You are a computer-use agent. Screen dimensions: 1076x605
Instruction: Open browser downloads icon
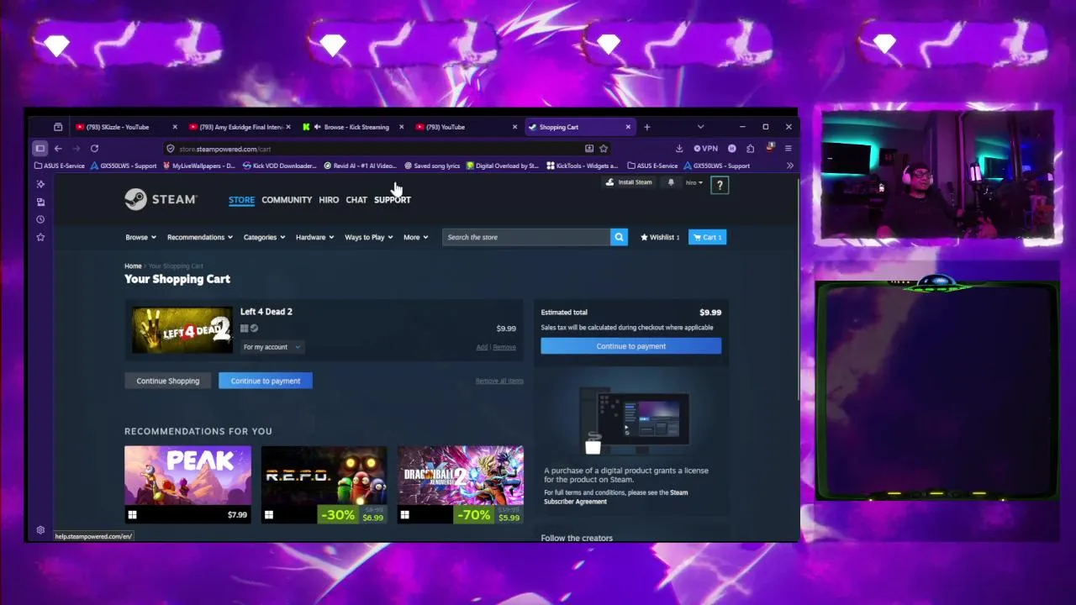(679, 149)
